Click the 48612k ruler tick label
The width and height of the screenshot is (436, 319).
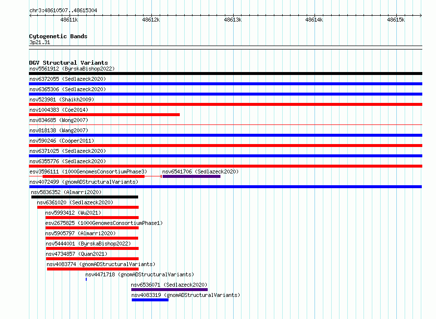[x=151, y=20]
